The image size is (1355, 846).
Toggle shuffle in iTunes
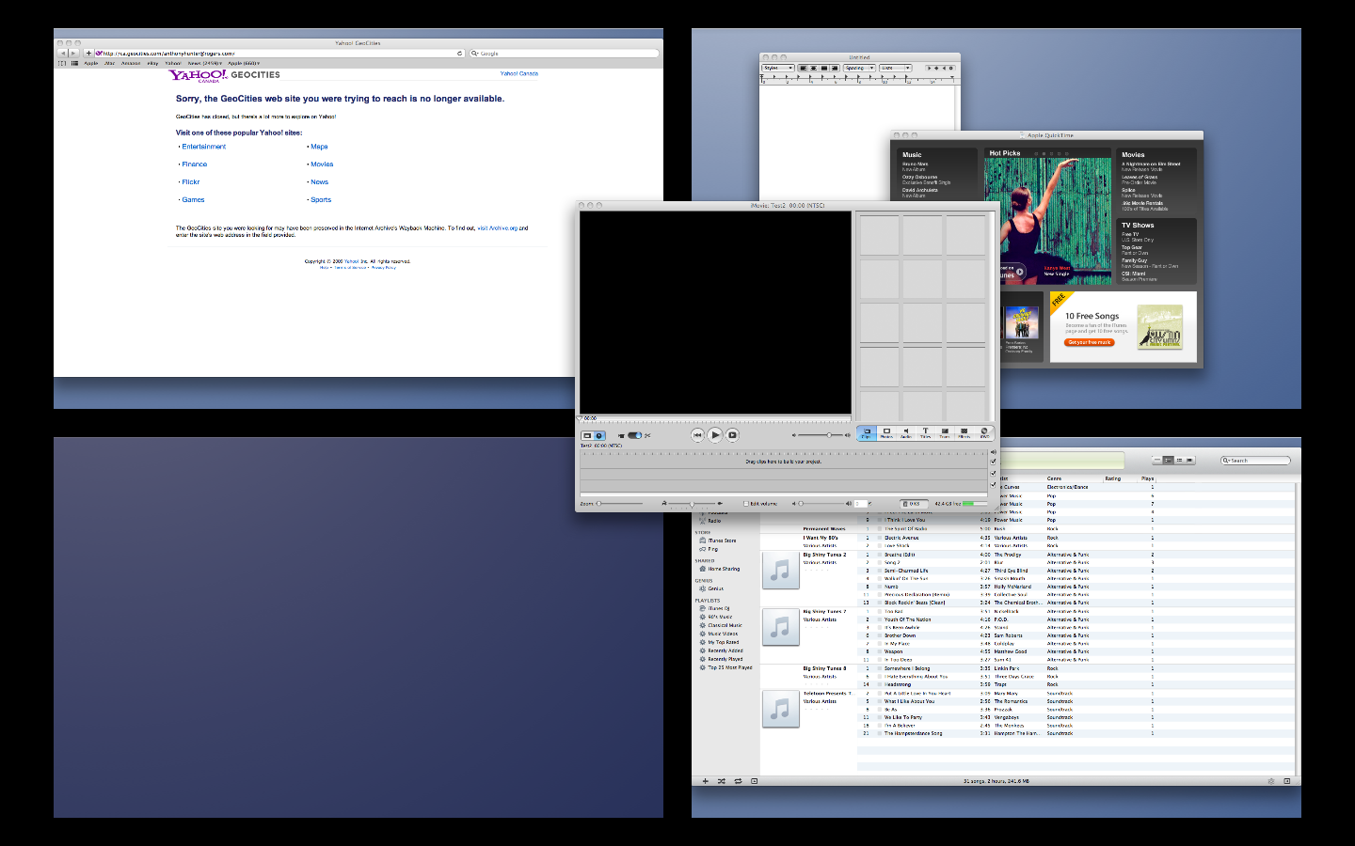click(722, 781)
